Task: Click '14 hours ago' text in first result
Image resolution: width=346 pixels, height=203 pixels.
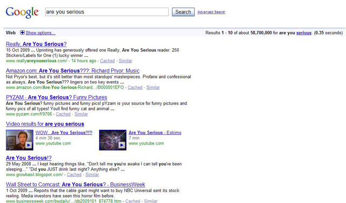Action: (84, 61)
